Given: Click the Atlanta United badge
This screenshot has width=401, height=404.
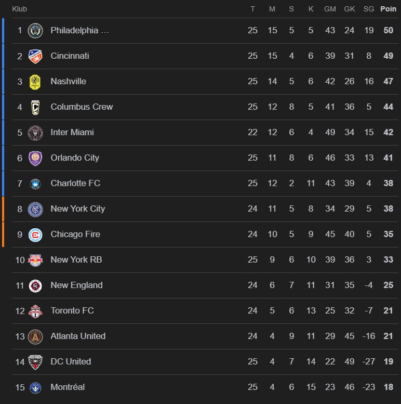Looking at the screenshot, I should coord(35,336).
